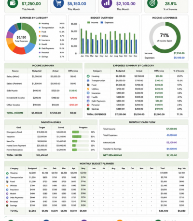Select the Budgeted header in Income Summary
The image size is (193, 221).
point(37,71)
